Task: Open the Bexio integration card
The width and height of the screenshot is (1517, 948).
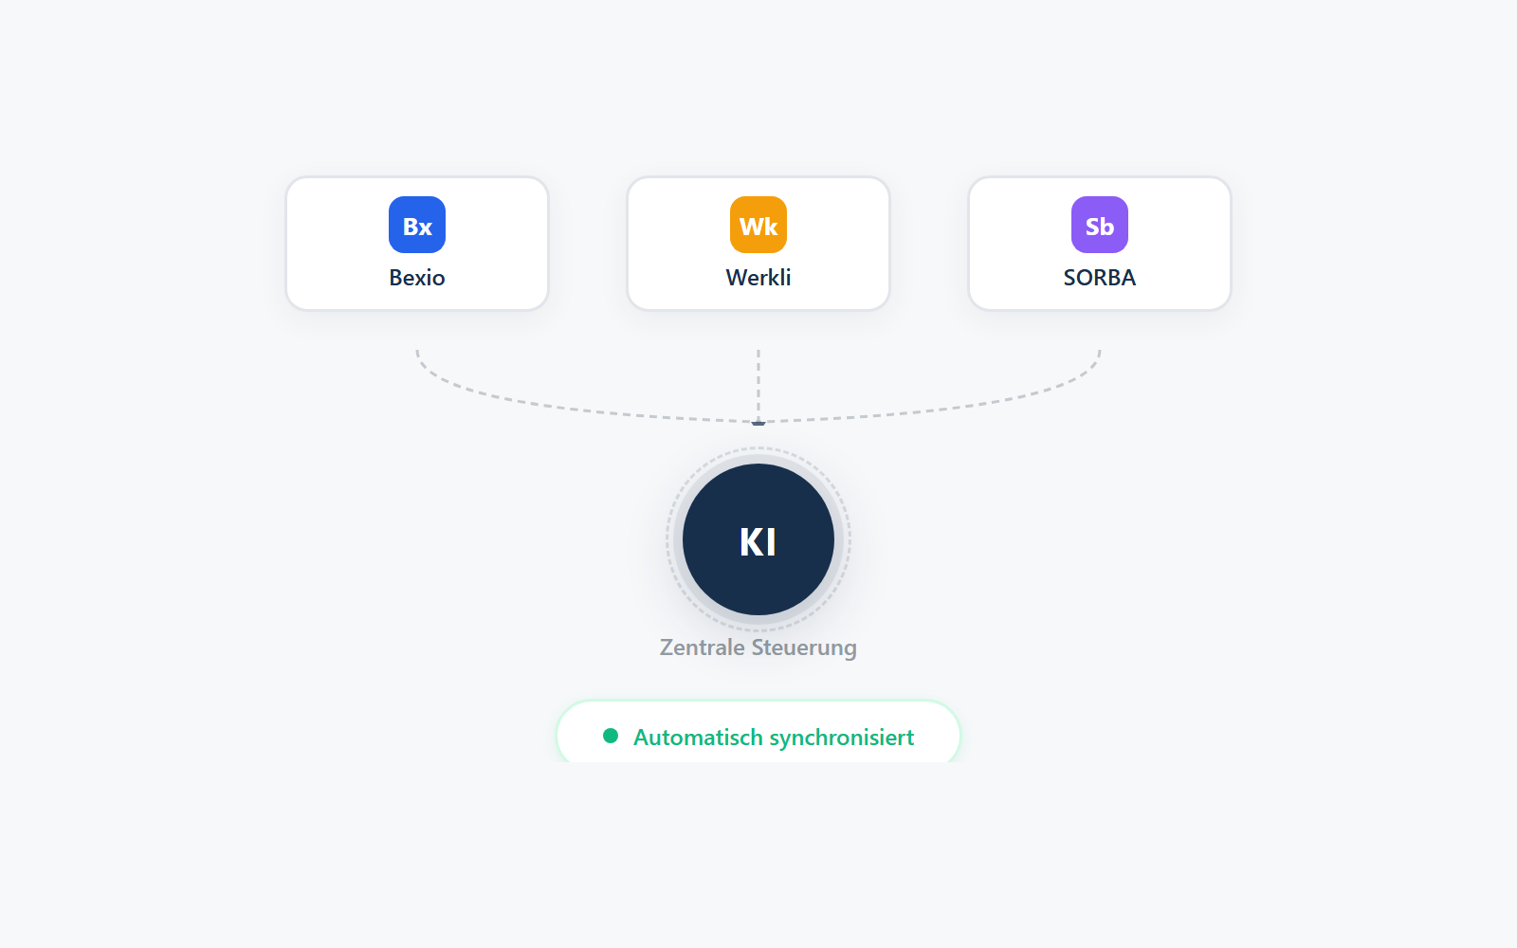Action: [417, 244]
